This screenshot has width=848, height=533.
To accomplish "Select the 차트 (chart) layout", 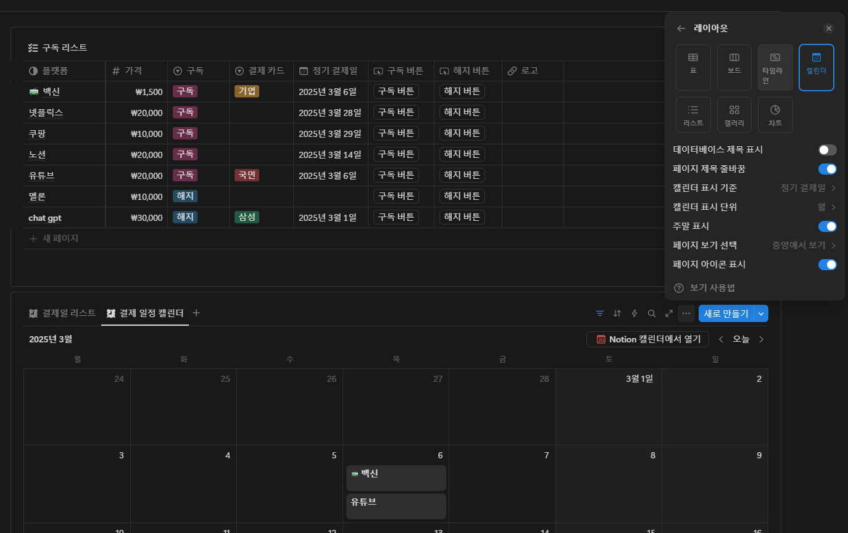I will [x=775, y=115].
